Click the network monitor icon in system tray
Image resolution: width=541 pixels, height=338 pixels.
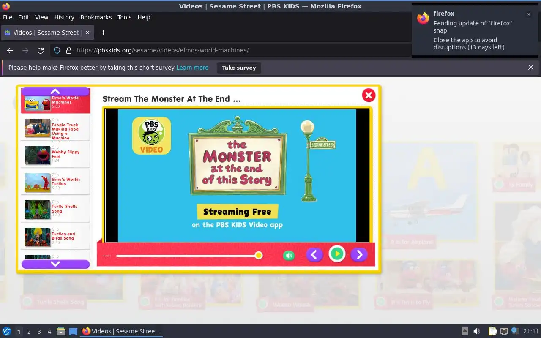pyautogui.click(x=504, y=331)
